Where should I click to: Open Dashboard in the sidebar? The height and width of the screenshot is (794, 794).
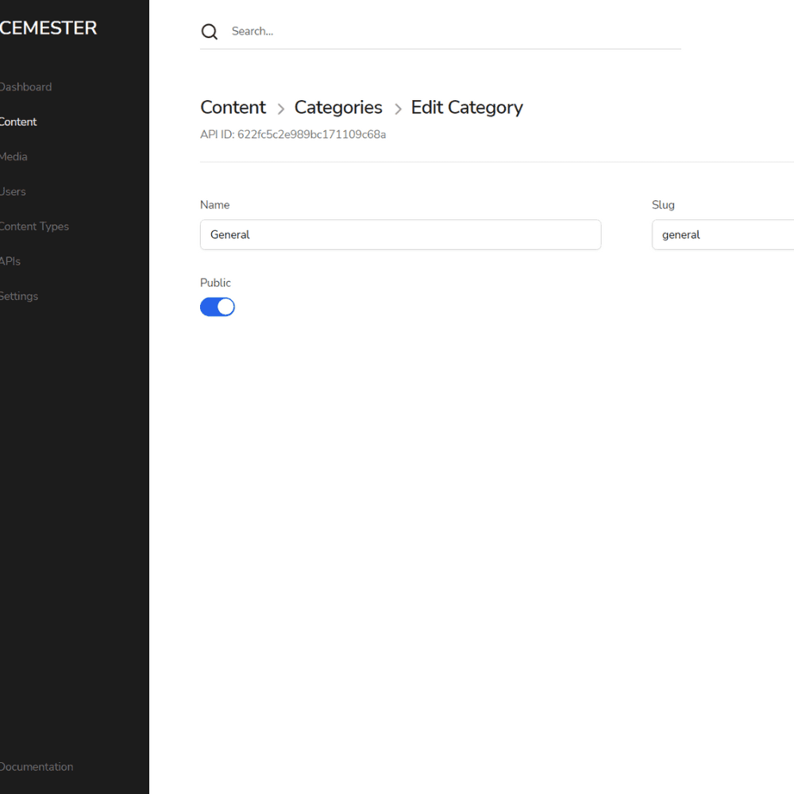point(25,87)
